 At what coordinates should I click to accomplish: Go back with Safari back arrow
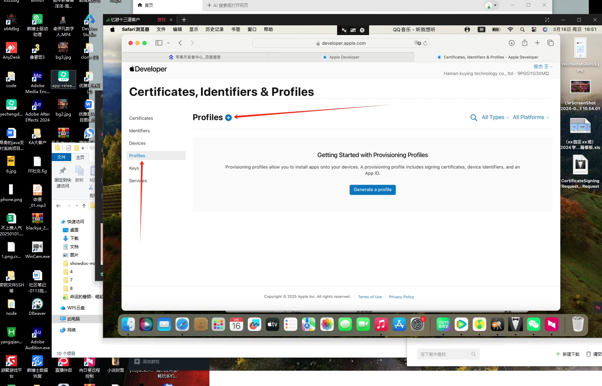(x=180, y=43)
